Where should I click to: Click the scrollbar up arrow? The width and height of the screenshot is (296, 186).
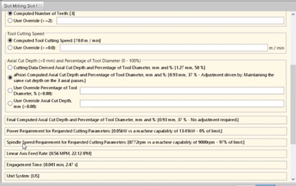[x=293, y=15]
